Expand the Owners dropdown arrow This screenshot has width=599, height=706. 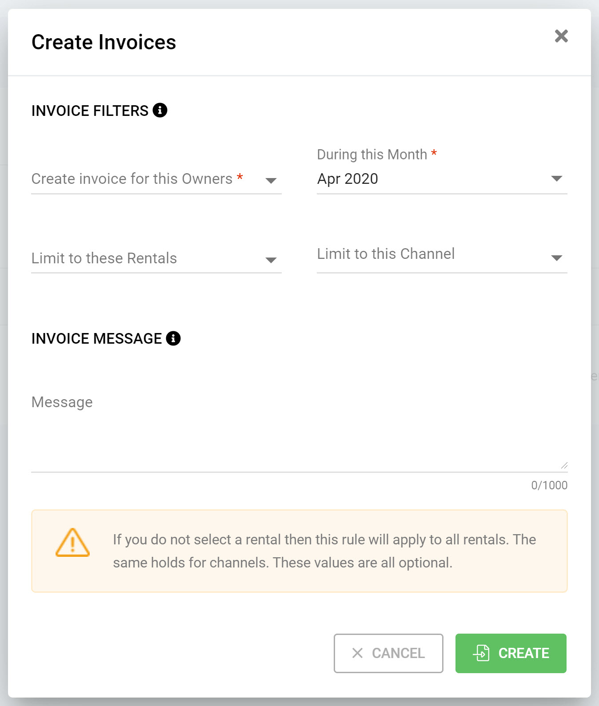click(x=271, y=180)
